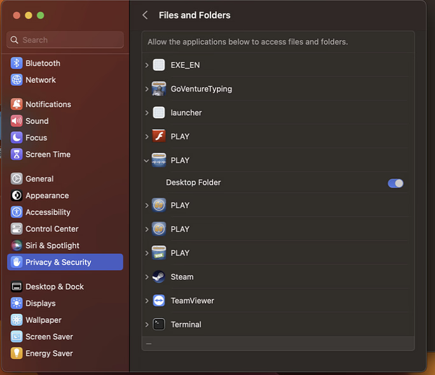435x375 pixels.
Task: Click the GoVentureTyping app icon
Action: click(x=159, y=88)
